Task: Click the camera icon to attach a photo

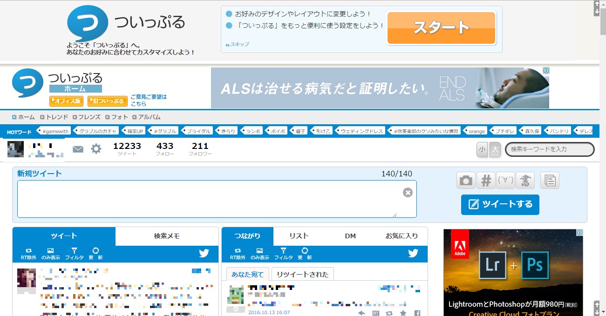Action: coord(465,181)
